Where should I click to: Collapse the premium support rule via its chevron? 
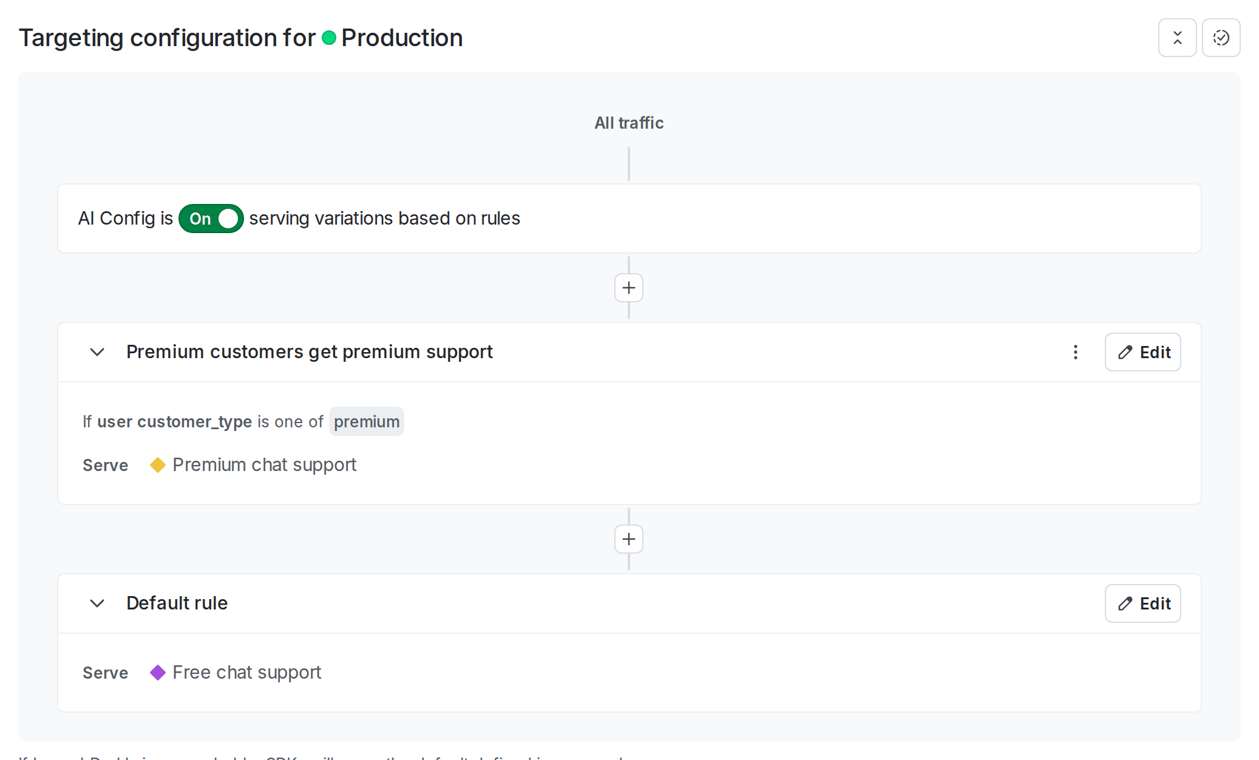[97, 352]
